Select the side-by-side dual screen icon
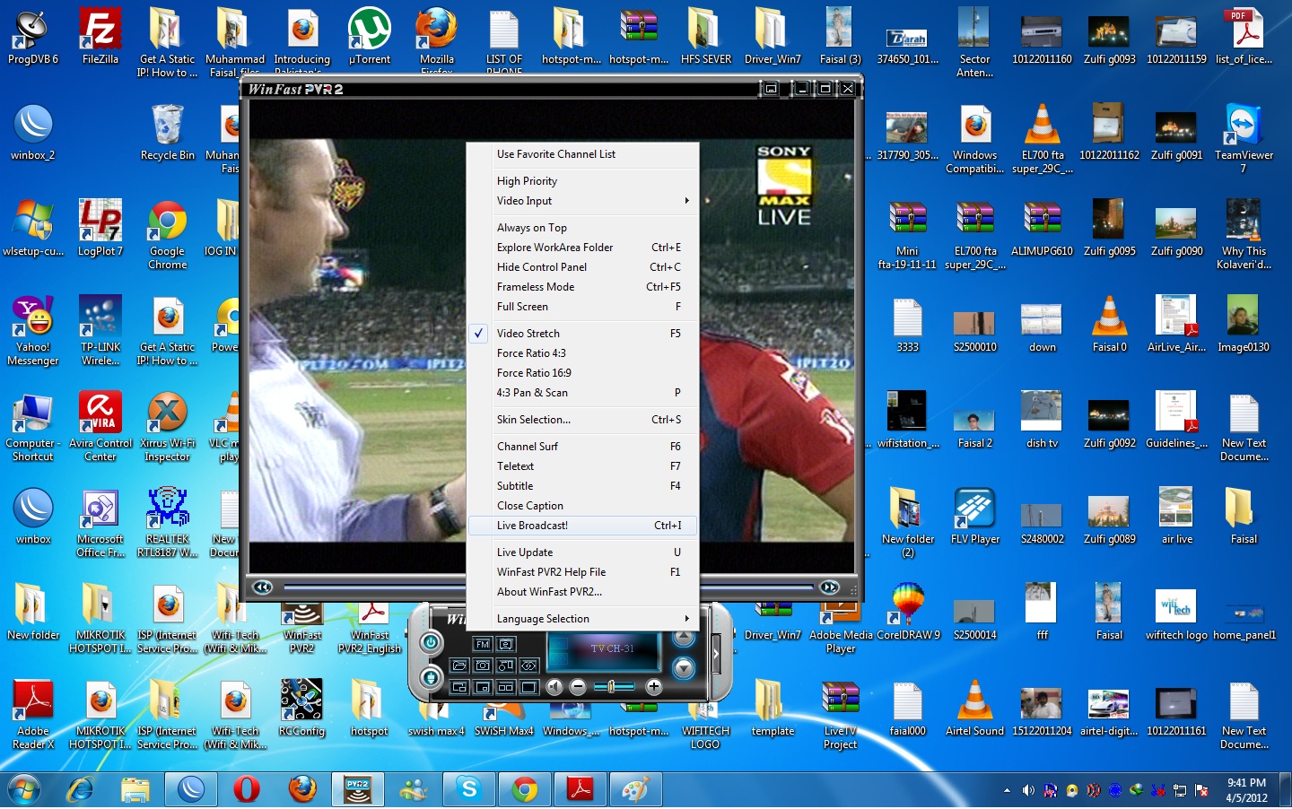 [506, 687]
